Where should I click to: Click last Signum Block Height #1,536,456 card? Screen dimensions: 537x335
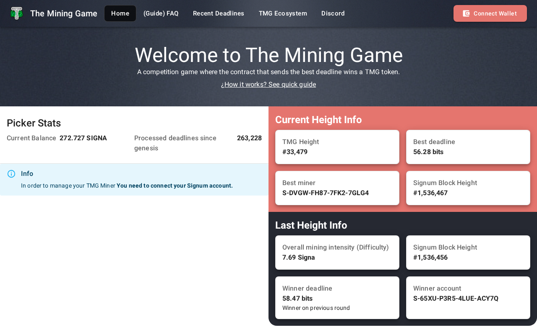click(468, 253)
